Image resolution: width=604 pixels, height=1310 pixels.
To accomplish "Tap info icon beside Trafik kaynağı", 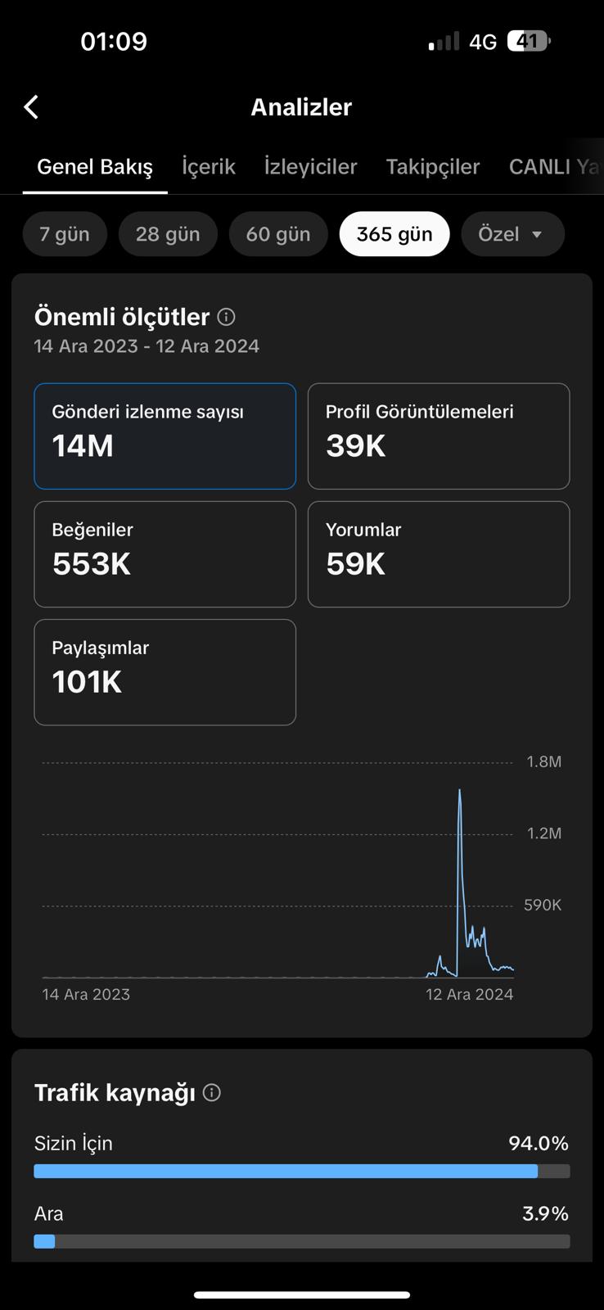I will pos(212,1093).
